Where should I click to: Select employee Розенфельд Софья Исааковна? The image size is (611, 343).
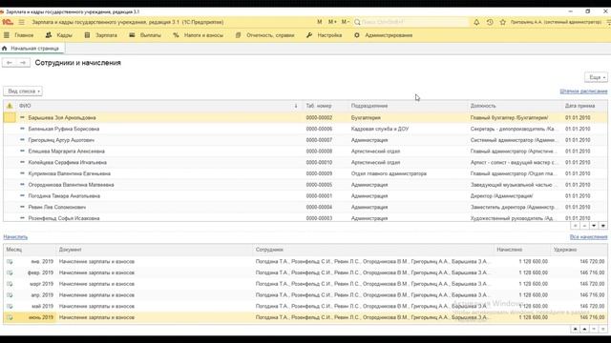64,218
